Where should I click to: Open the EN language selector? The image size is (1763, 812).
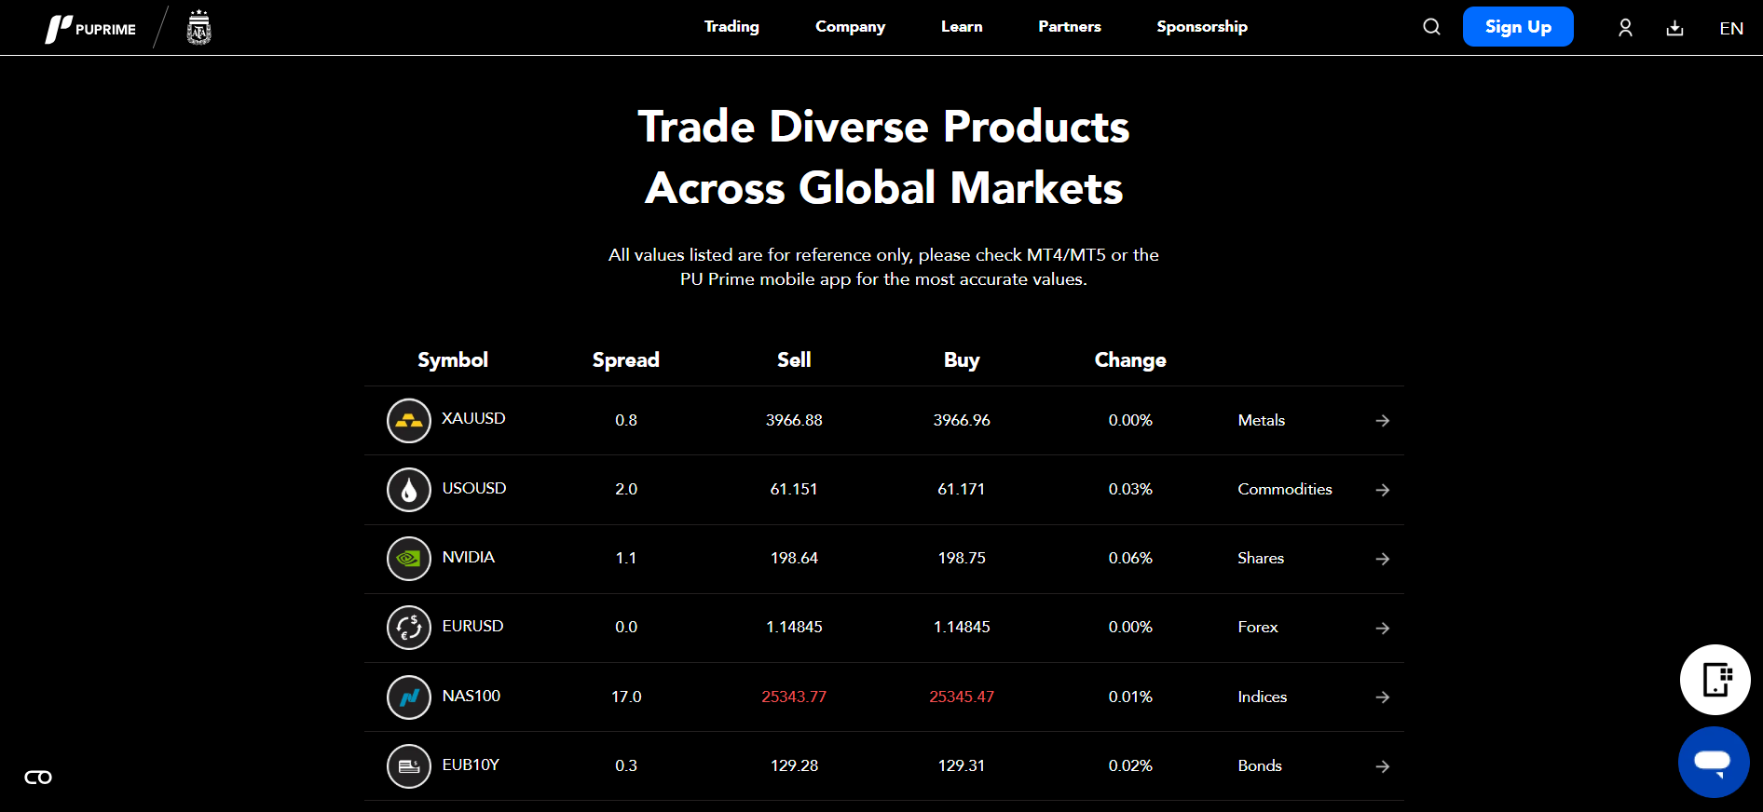pos(1731,28)
